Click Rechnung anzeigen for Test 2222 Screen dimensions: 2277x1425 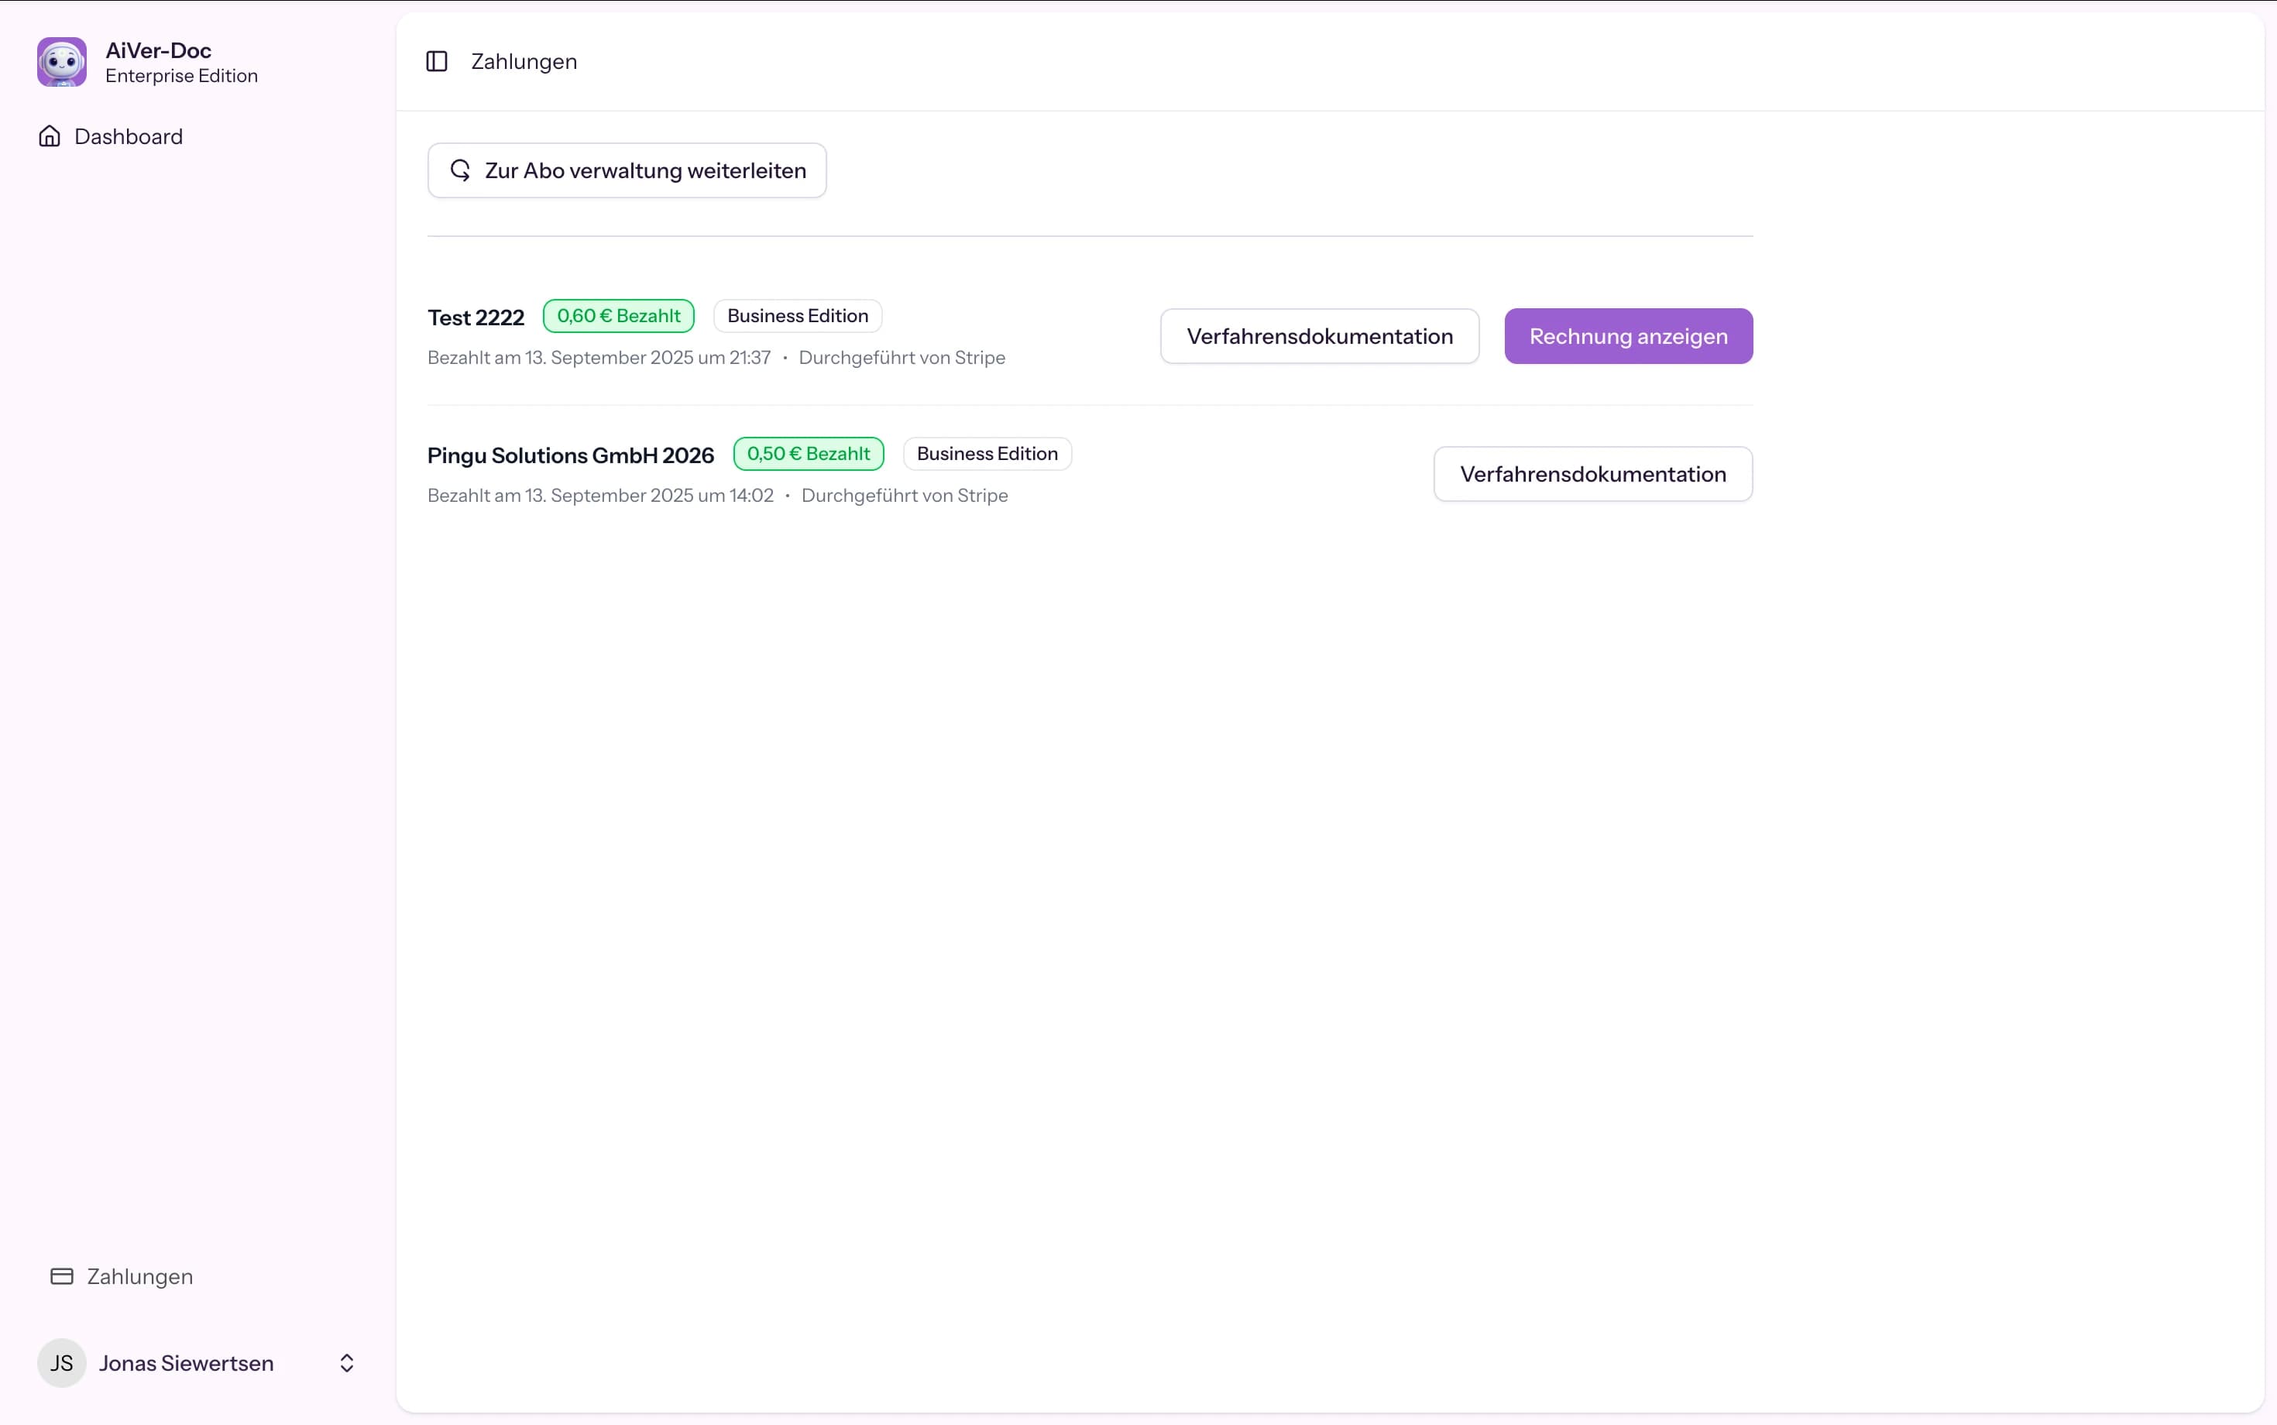tap(1629, 336)
